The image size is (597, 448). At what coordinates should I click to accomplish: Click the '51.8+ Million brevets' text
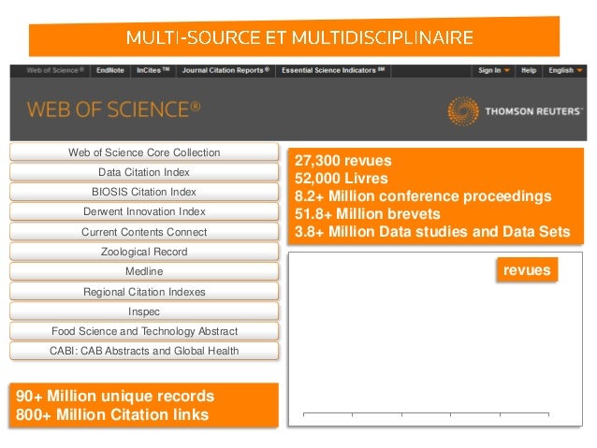368,214
